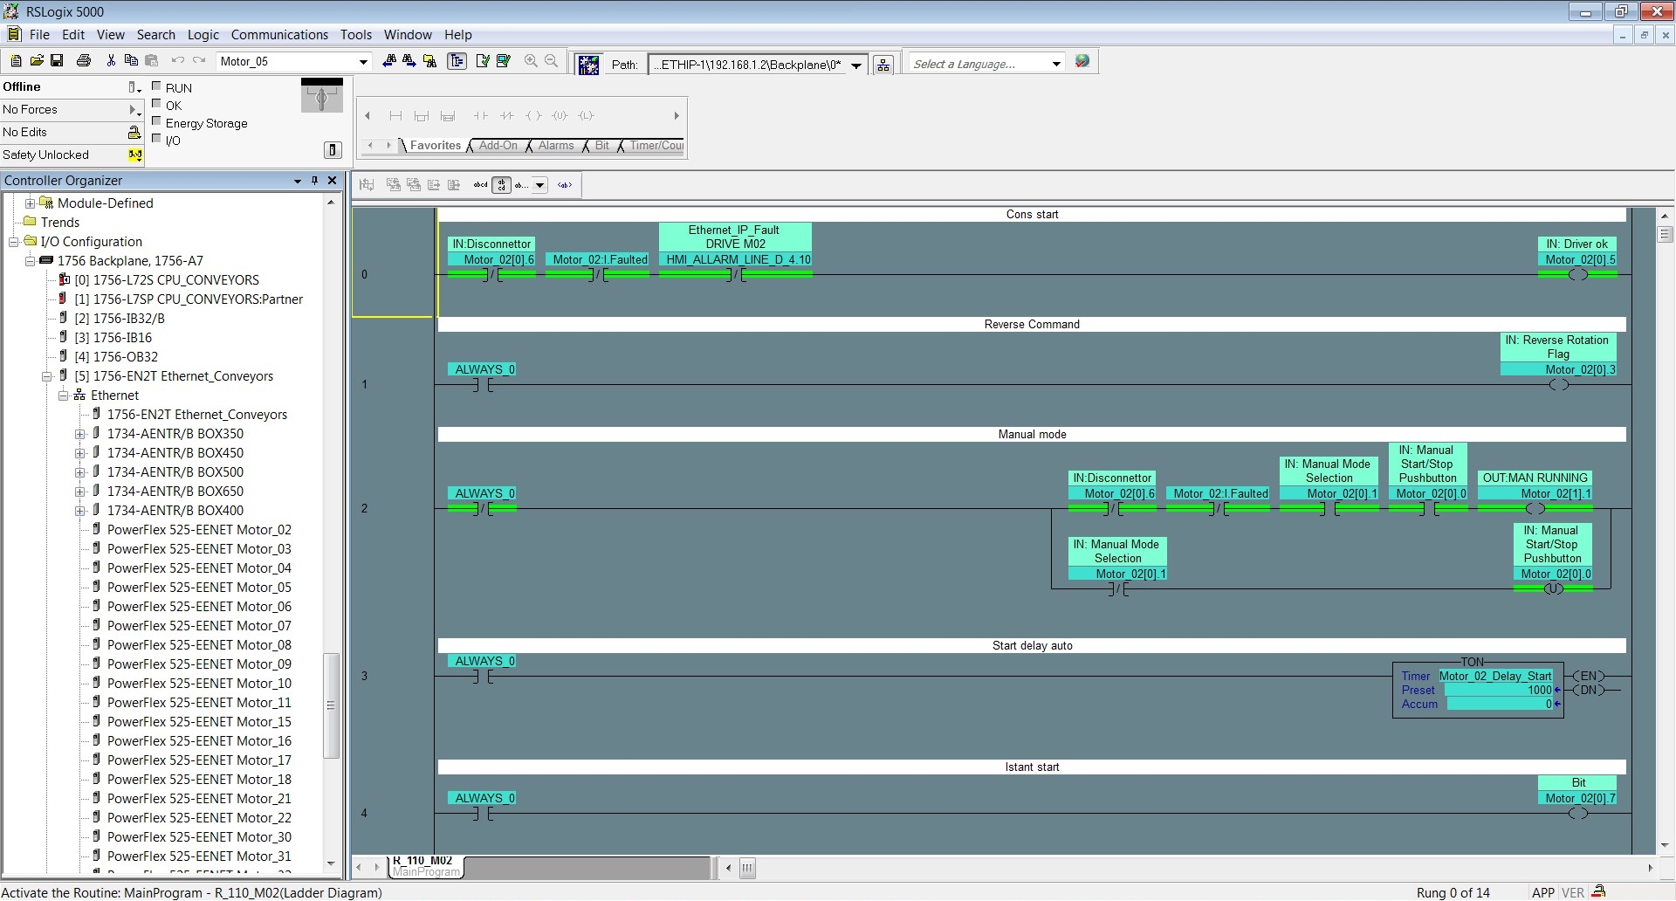Collapse the 1756 Backplane tree node
The height and width of the screenshot is (901, 1676).
(x=31, y=261)
